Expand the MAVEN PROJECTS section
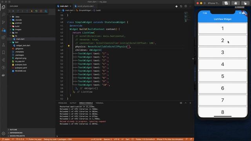Viewport: 251px width, 141px height. tap(17, 136)
